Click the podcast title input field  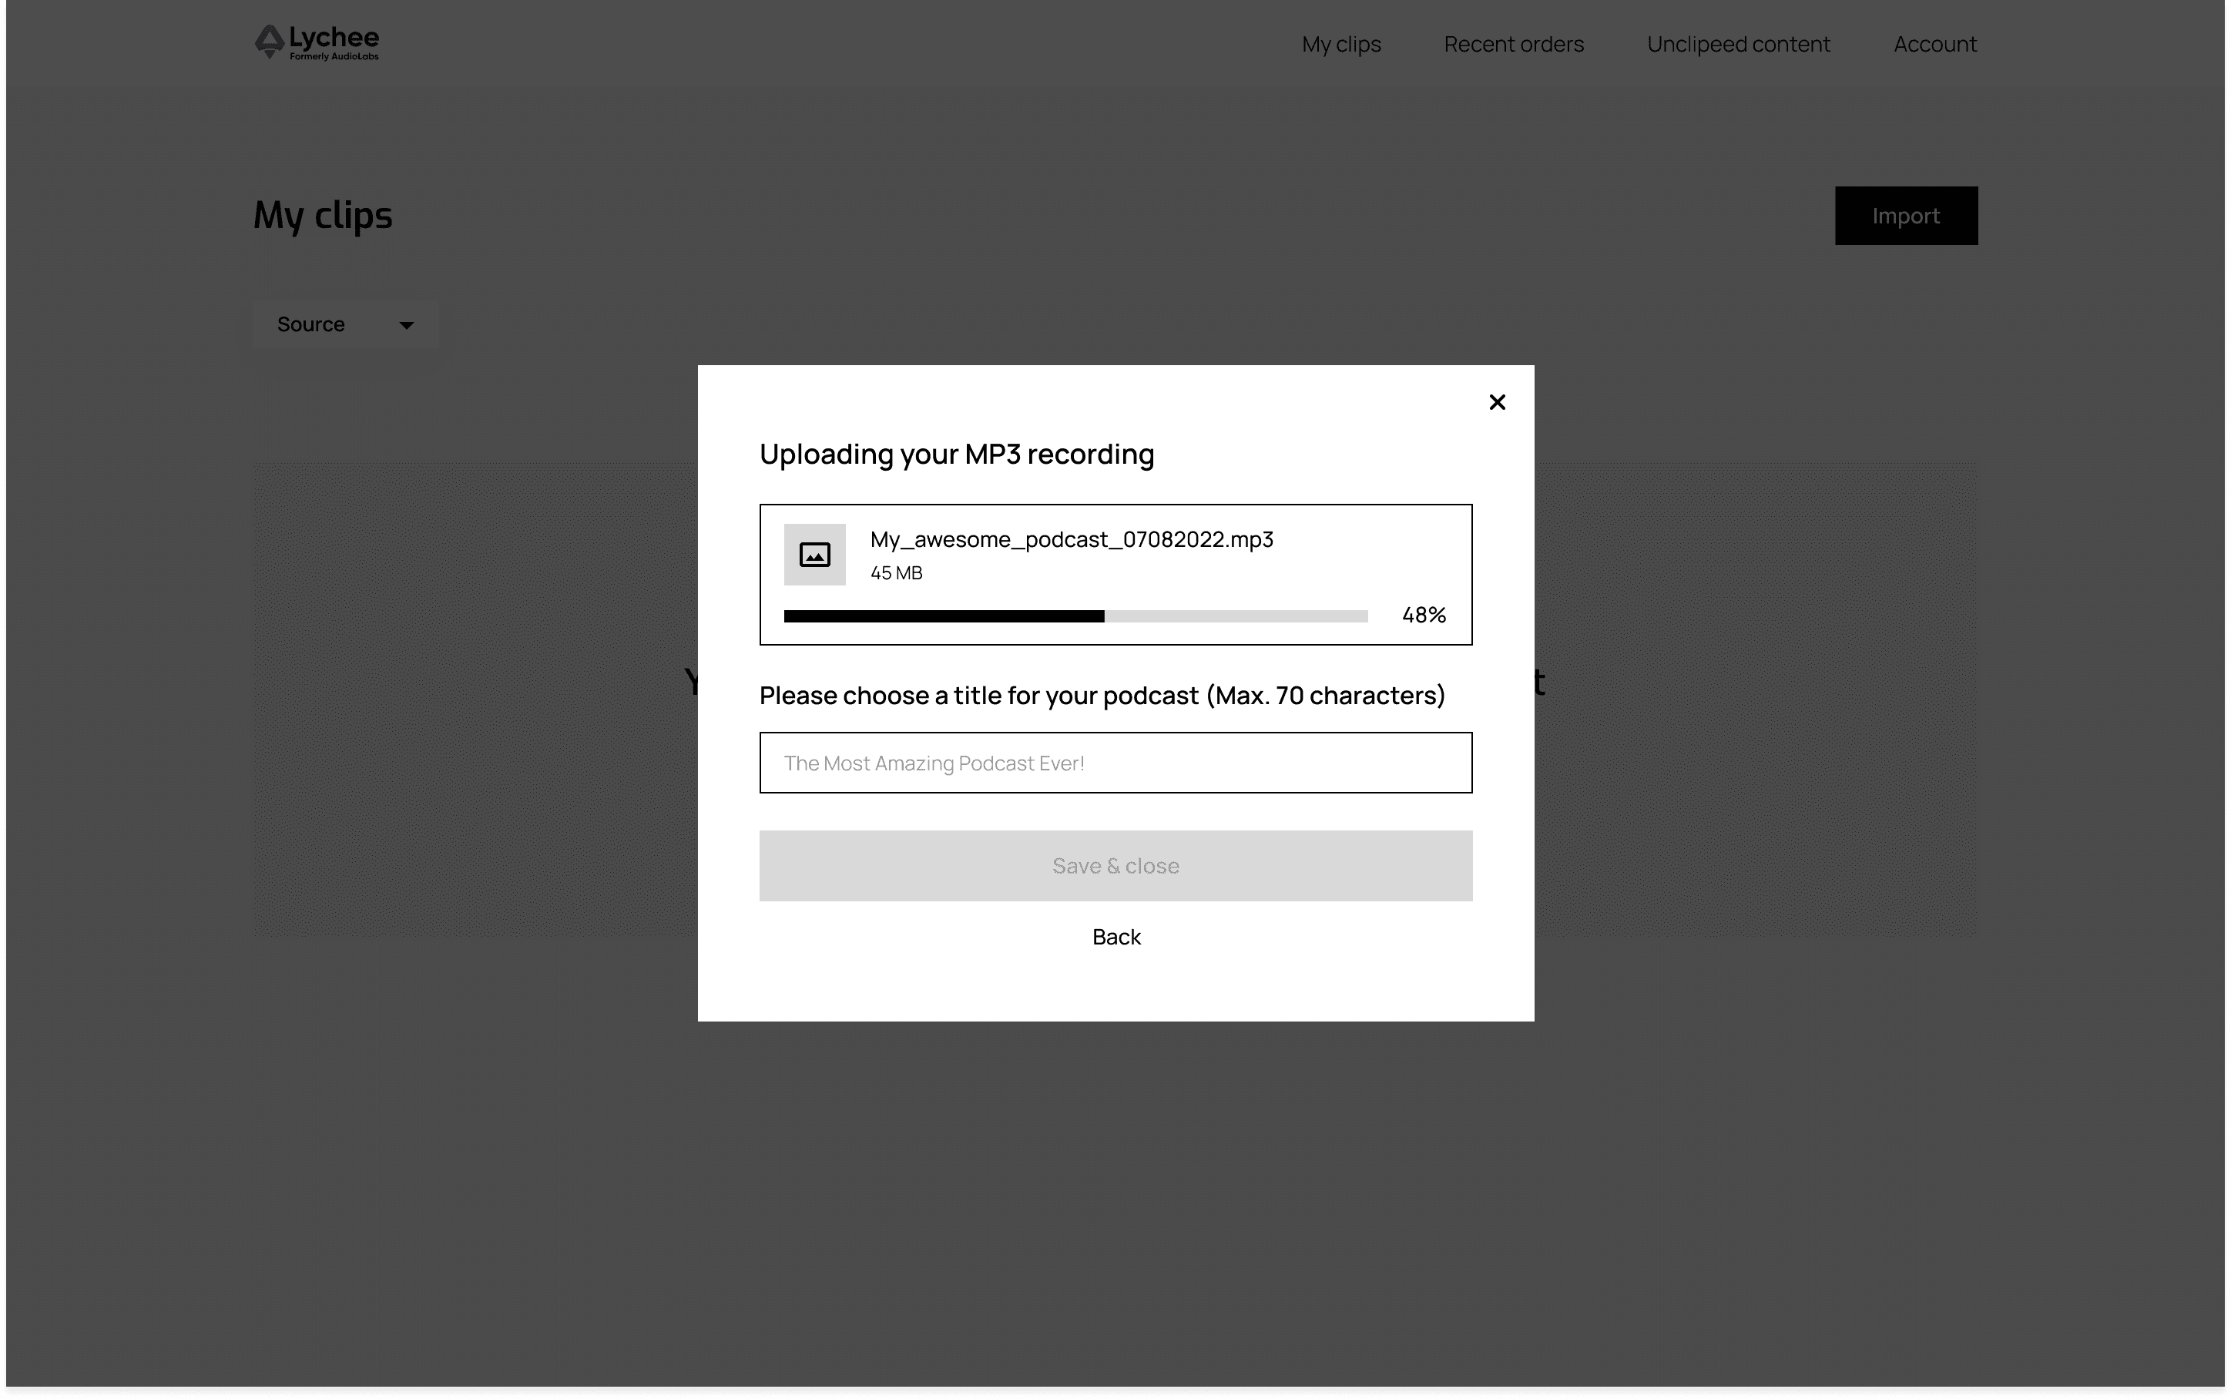pyautogui.click(x=1115, y=763)
